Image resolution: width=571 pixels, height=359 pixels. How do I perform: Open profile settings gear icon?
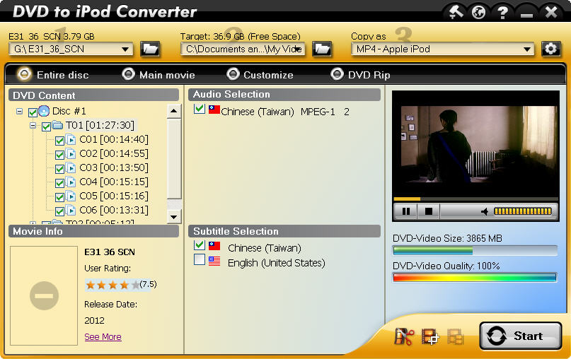(x=550, y=49)
